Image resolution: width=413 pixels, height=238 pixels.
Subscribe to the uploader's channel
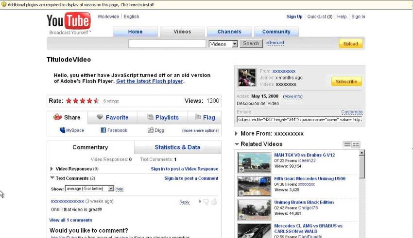tap(346, 81)
